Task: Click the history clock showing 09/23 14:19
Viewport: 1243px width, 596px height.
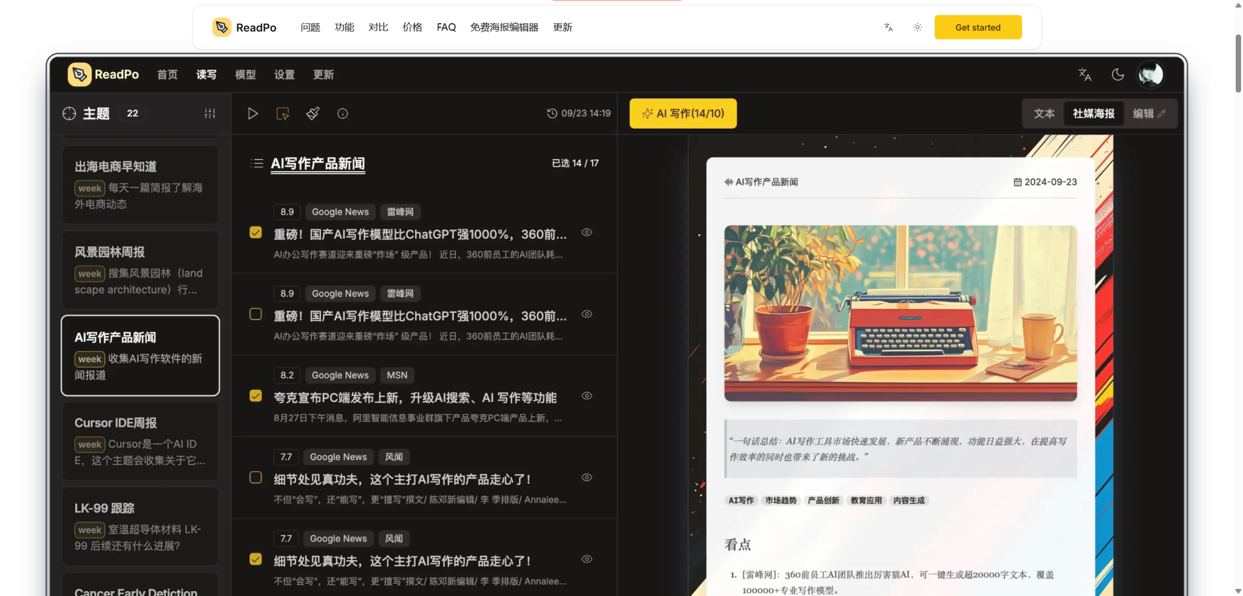Action: (x=579, y=113)
